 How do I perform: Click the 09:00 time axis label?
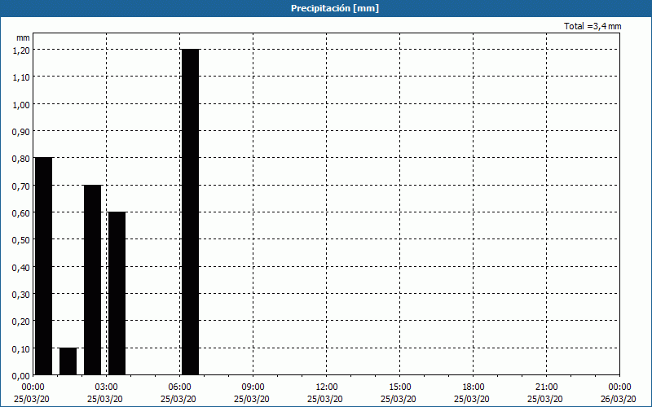[253, 387]
